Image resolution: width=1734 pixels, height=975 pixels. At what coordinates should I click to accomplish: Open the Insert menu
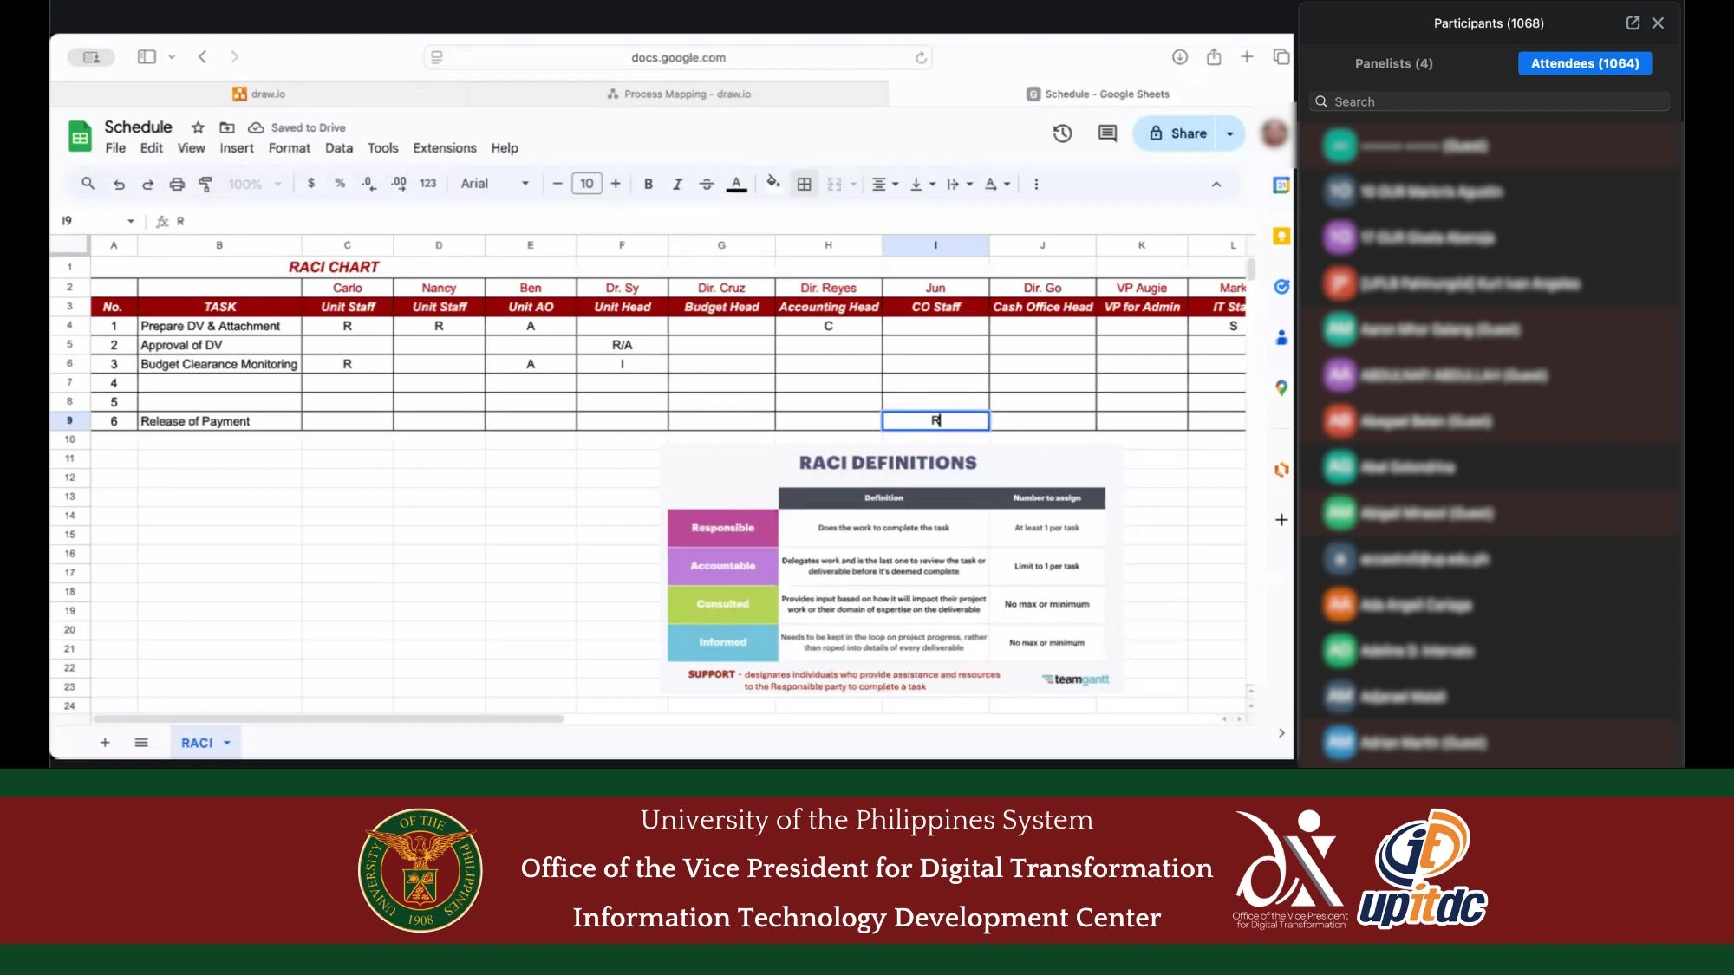point(237,148)
